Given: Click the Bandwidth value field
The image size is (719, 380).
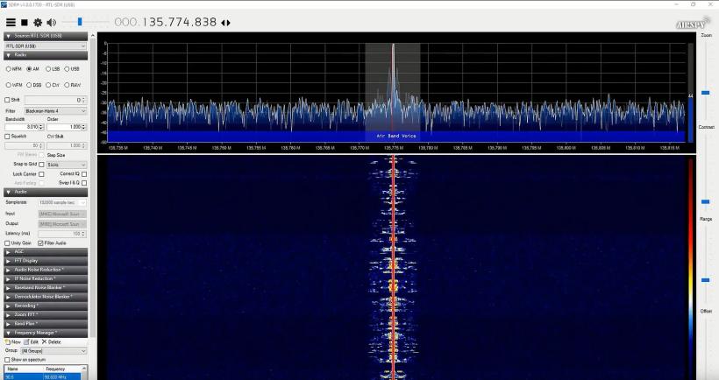Looking at the screenshot, I should [x=23, y=127].
